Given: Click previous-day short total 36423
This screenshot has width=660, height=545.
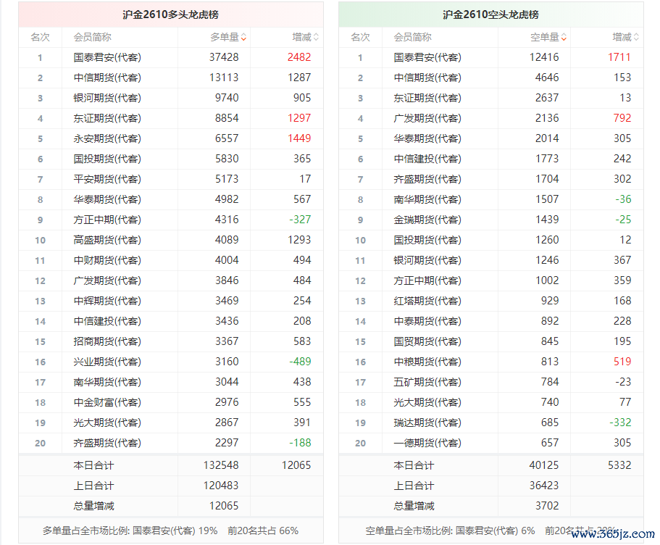Looking at the screenshot, I should point(544,486).
